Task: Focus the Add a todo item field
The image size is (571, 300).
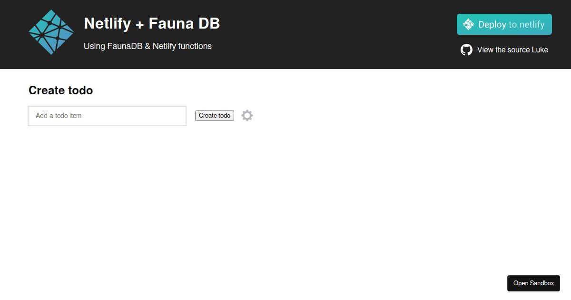Action: (x=107, y=116)
